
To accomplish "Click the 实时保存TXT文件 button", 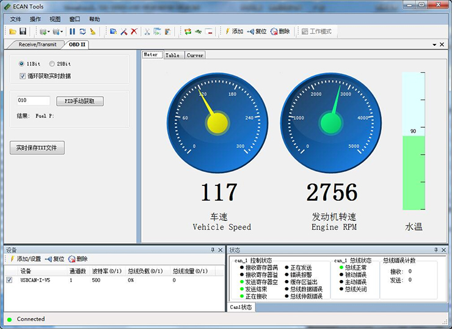I will [x=37, y=148].
